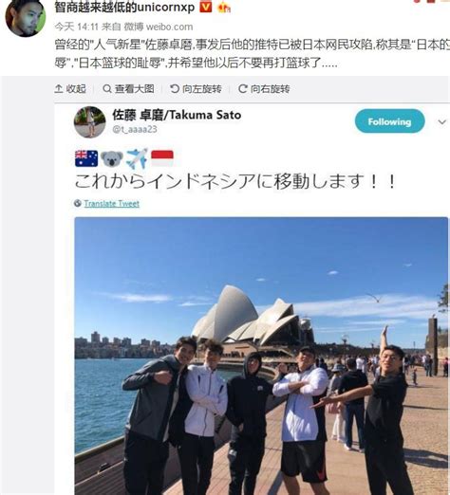Open the unicornxp username link
Image resolution: width=450 pixels, height=495 pixels.
coord(124,7)
